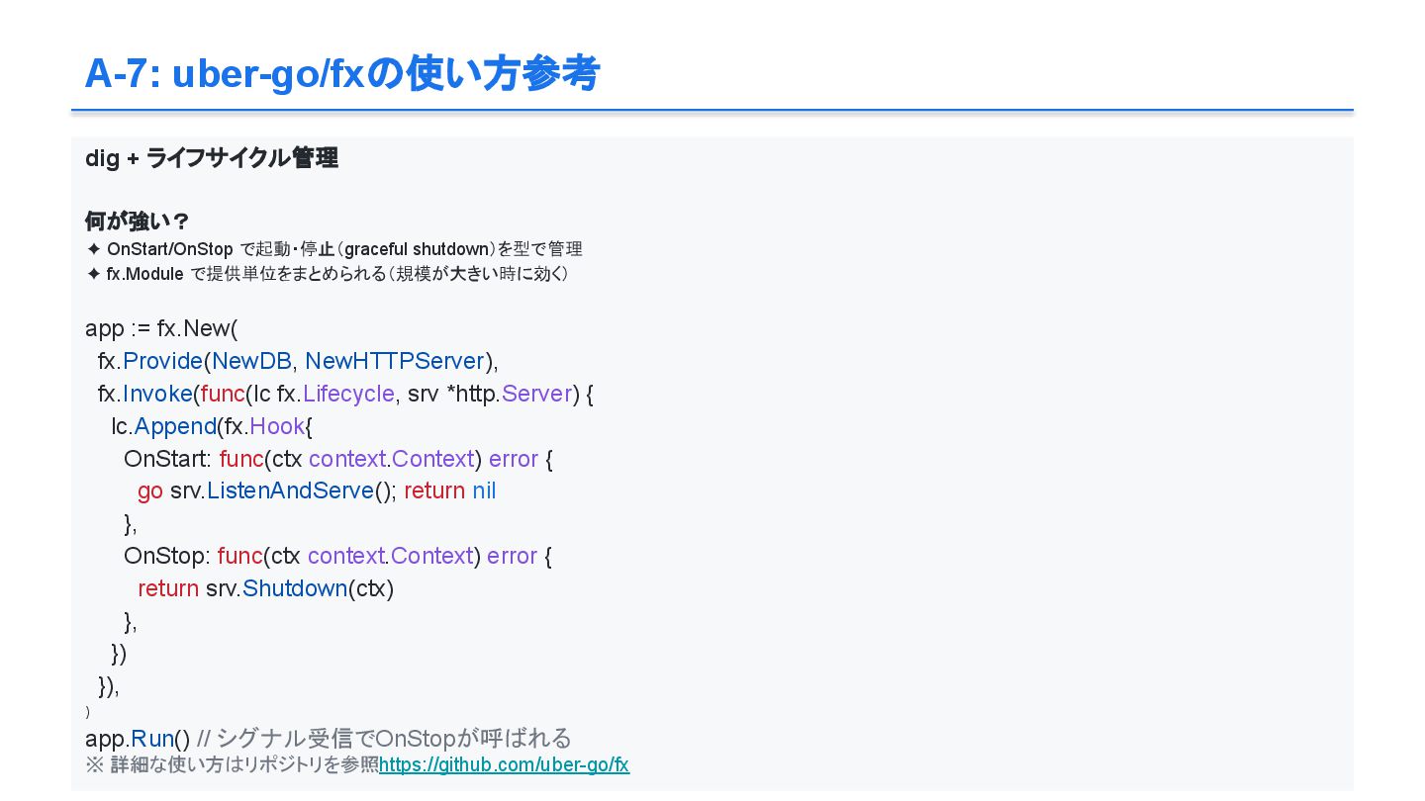
Task: Click 'Run' in the app.Run() line
Action: point(152,739)
